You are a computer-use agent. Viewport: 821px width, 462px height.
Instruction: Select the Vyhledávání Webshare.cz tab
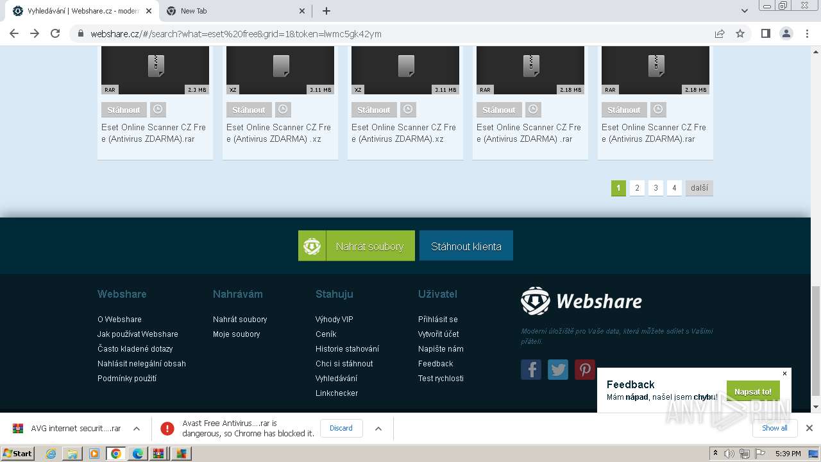[81, 11]
